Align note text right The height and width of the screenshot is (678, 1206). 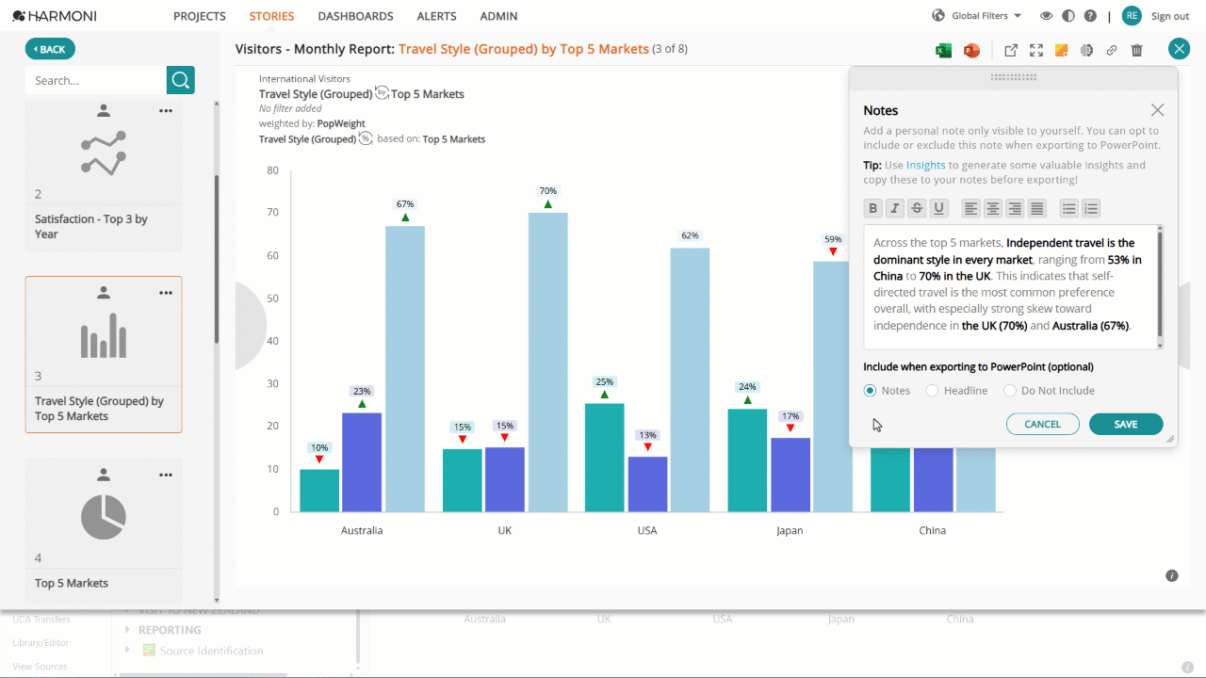tap(1015, 209)
